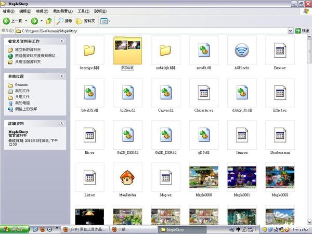Select the ASPLnchr file icon
The width and height of the screenshot is (312, 234).
point(241,51)
